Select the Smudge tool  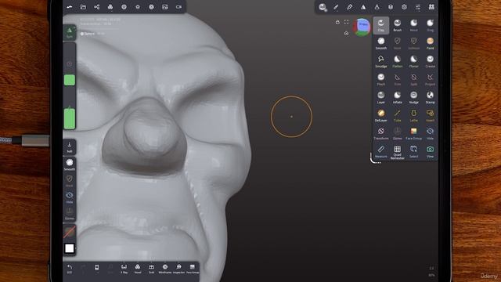click(381, 61)
